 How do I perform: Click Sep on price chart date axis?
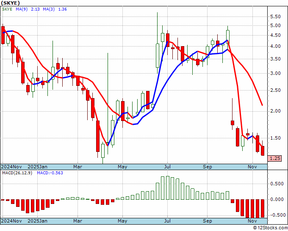pyautogui.click(x=208, y=167)
